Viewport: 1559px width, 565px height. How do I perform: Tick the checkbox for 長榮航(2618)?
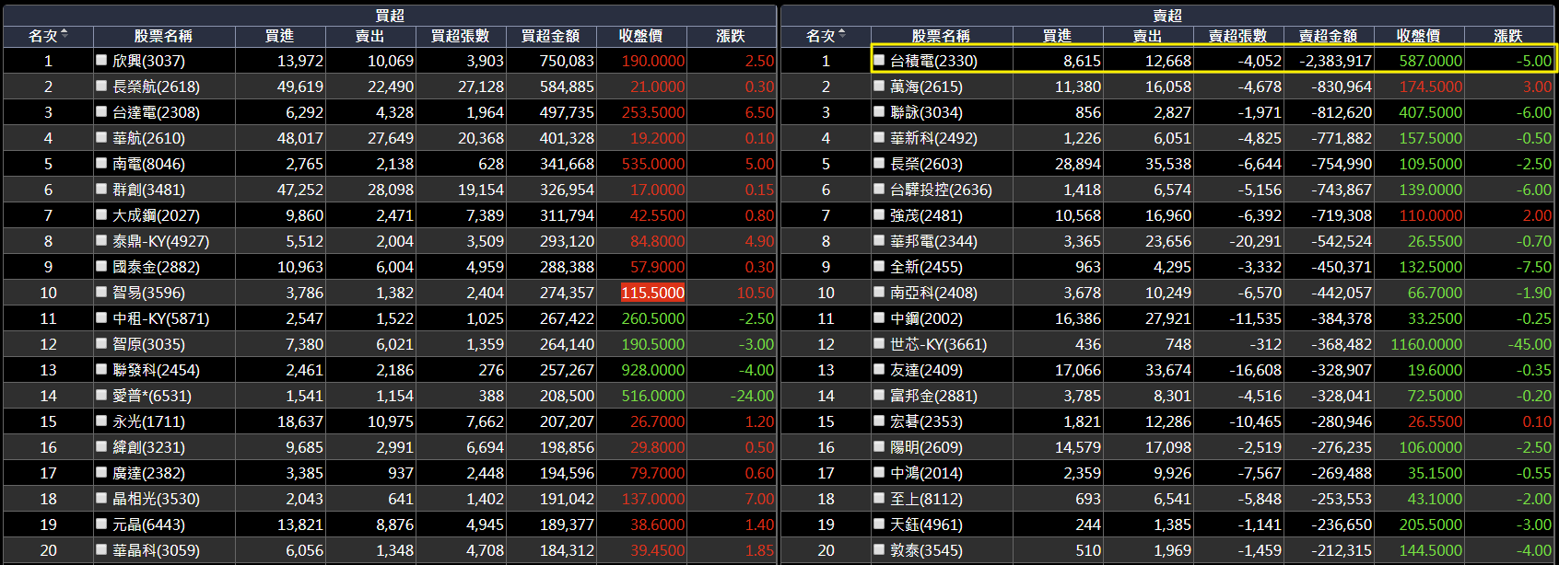click(x=101, y=86)
